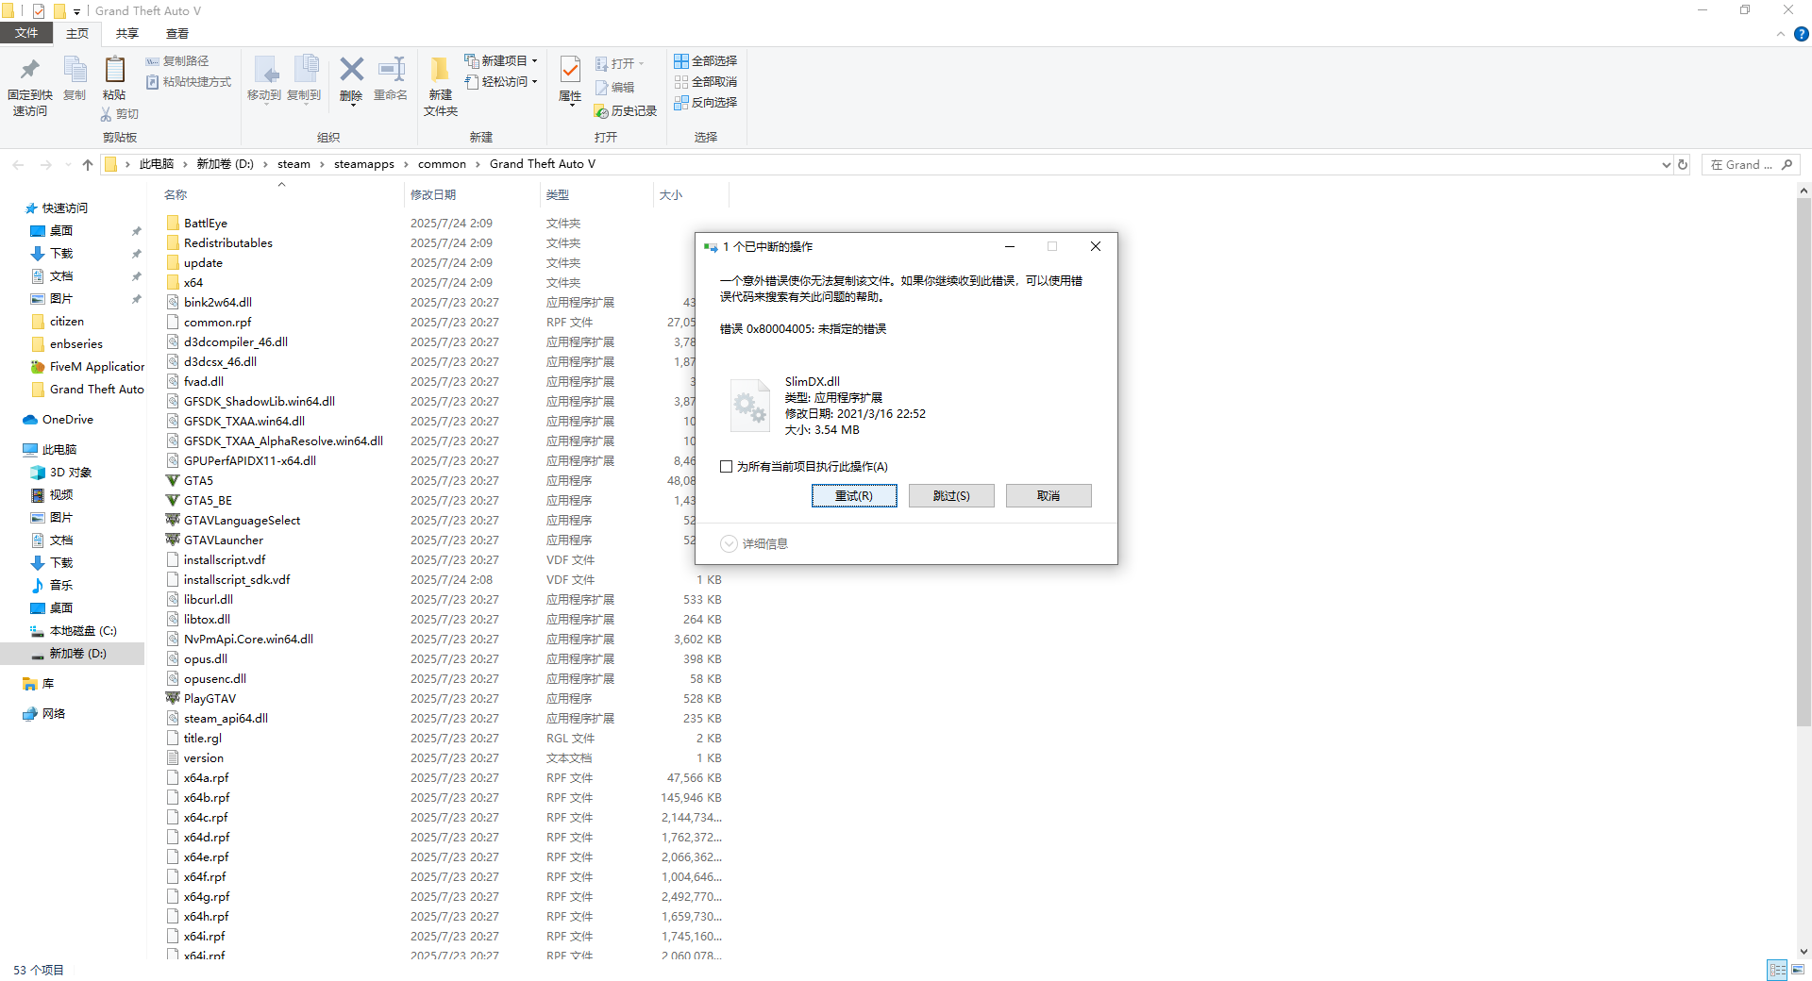Click the Properties (属性) checkmark icon
Screen dimensions: 1812x981
[x=570, y=70]
